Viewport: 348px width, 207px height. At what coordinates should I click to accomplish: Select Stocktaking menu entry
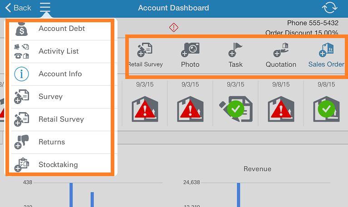58,165
